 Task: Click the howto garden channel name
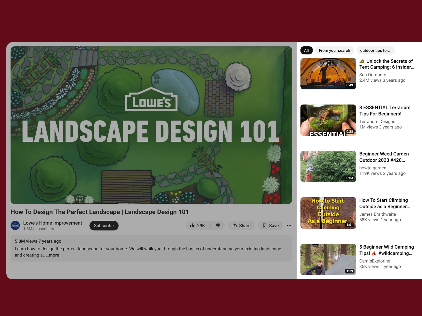(x=373, y=168)
